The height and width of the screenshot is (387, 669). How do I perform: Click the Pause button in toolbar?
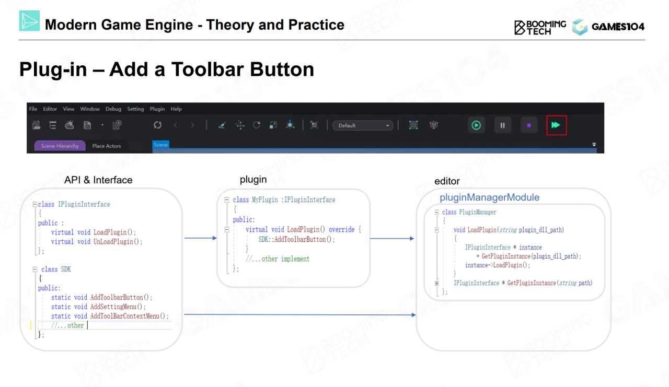pos(502,125)
